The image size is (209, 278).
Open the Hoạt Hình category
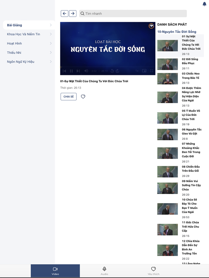(x=29, y=43)
